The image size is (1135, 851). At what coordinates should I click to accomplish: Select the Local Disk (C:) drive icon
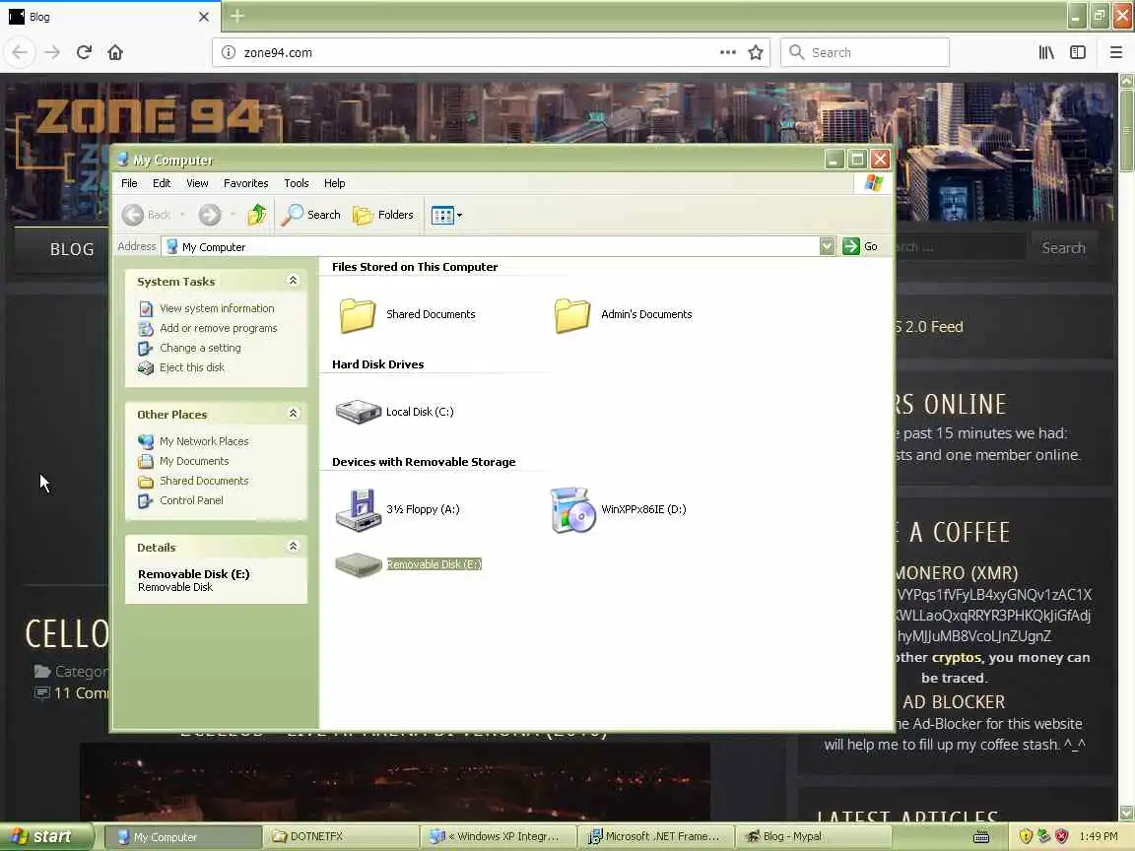coord(358,412)
